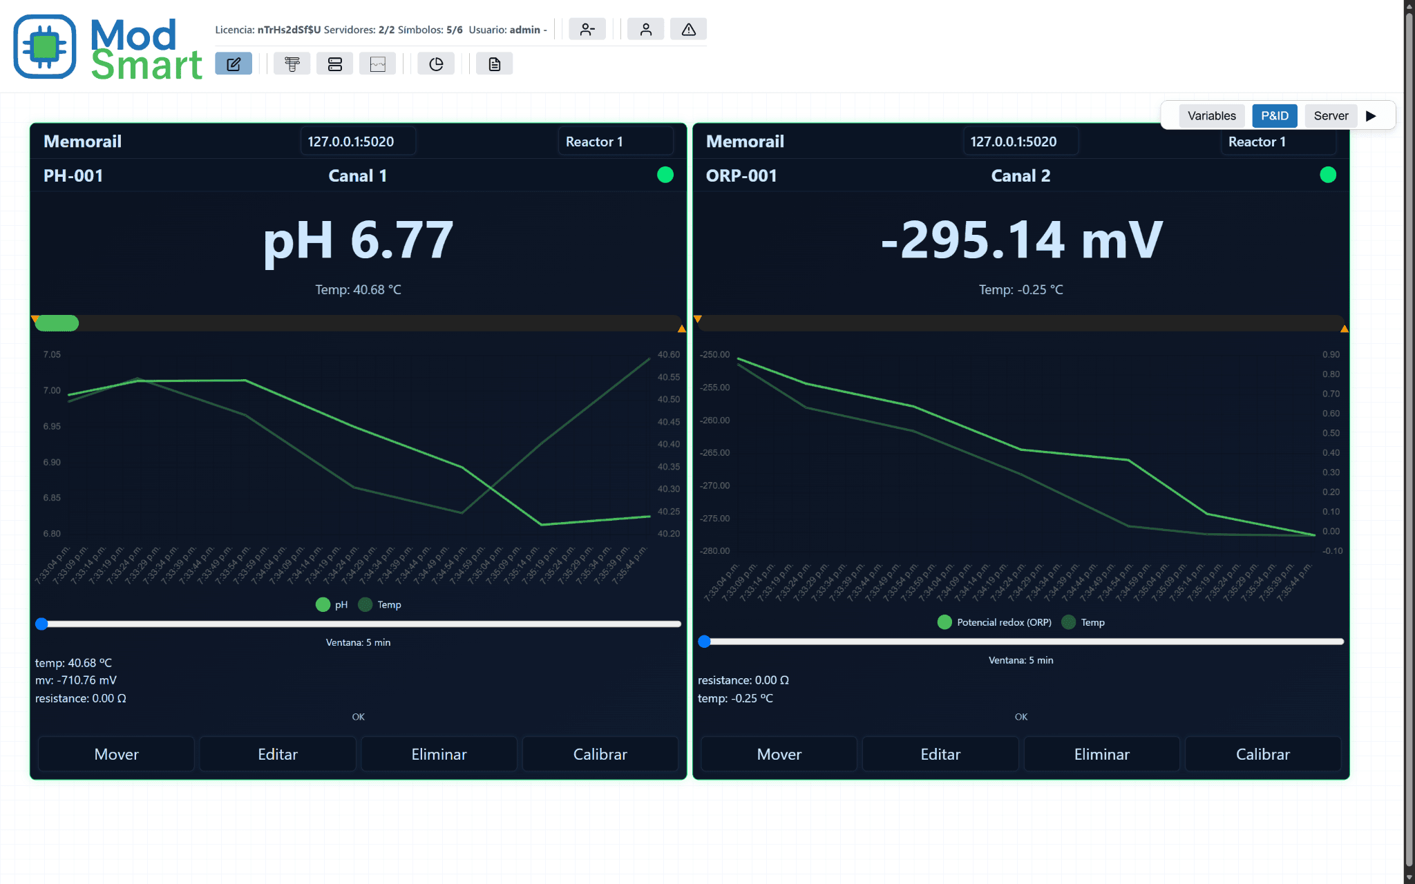Open the user profile icon
This screenshot has height=884, width=1415.
646,29
